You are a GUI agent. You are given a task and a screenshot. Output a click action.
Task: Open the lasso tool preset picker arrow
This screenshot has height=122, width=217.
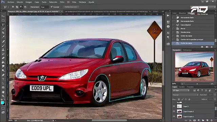coord(8,7)
